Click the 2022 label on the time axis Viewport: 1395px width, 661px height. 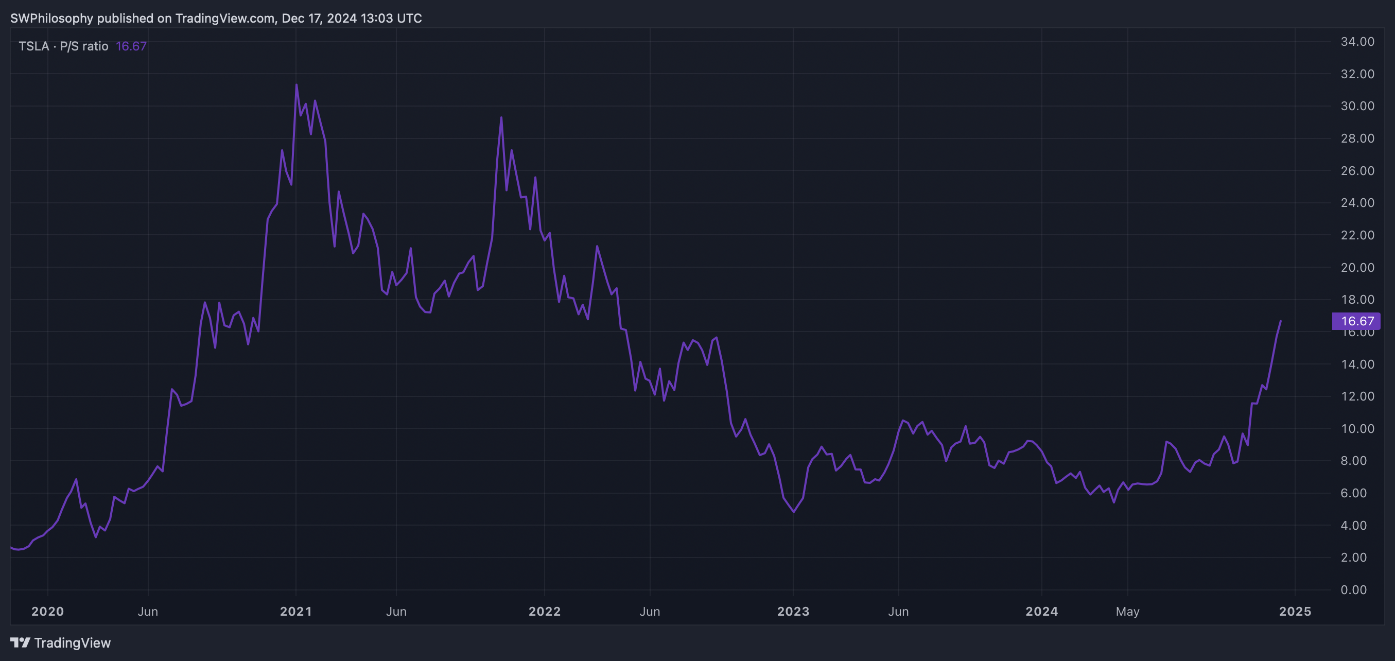544,611
